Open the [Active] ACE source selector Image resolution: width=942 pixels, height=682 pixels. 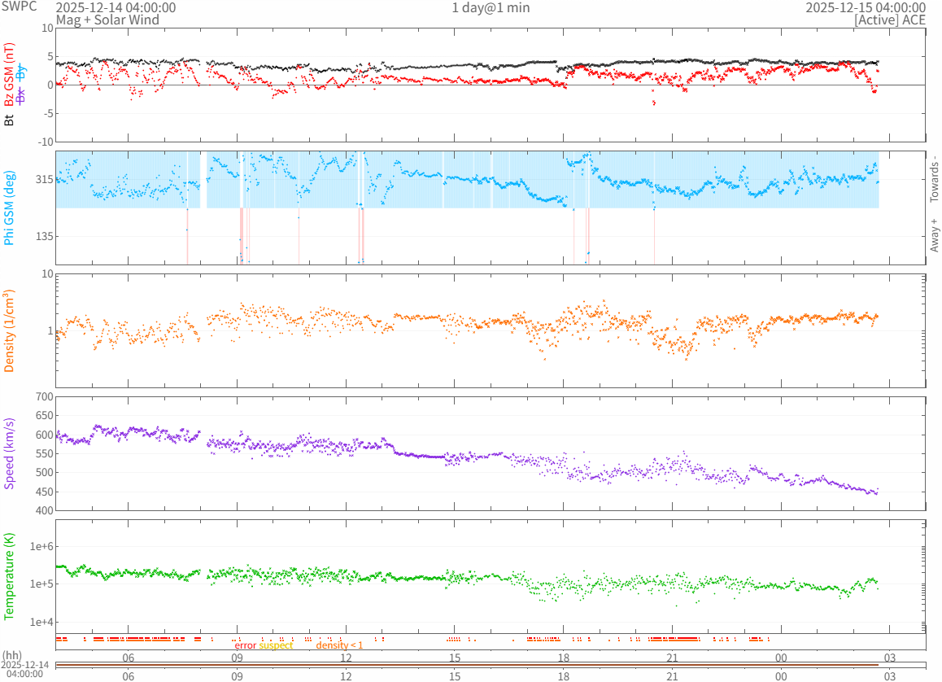[890, 19]
